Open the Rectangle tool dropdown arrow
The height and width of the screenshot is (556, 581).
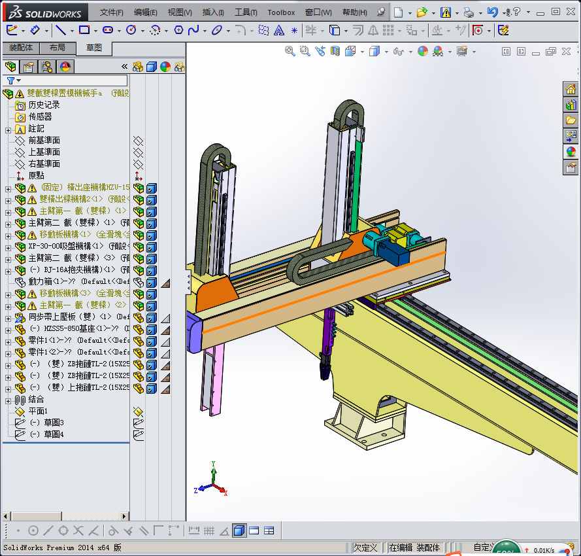[95, 31]
